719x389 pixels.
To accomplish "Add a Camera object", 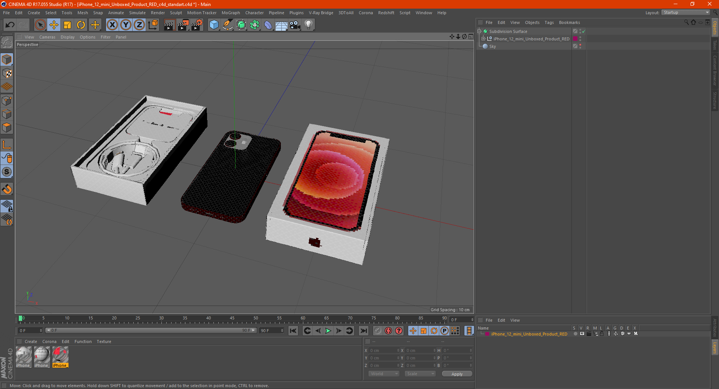I will coord(295,25).
